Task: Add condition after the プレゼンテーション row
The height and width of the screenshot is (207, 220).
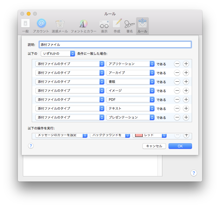Action: (186, 117)
